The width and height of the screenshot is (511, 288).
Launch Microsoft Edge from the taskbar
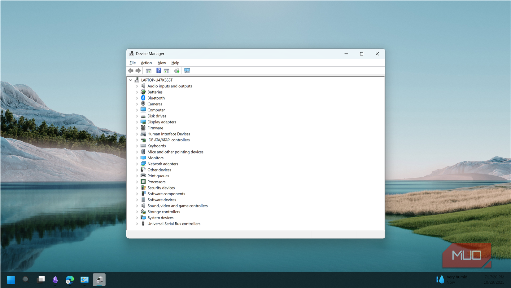pos(70,280)
